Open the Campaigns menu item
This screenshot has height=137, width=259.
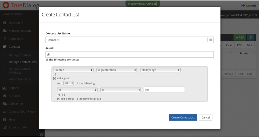click(16, 39)
